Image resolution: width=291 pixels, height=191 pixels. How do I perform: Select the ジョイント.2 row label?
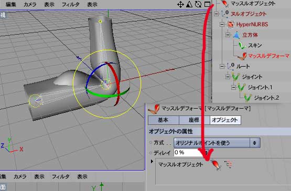266,98
